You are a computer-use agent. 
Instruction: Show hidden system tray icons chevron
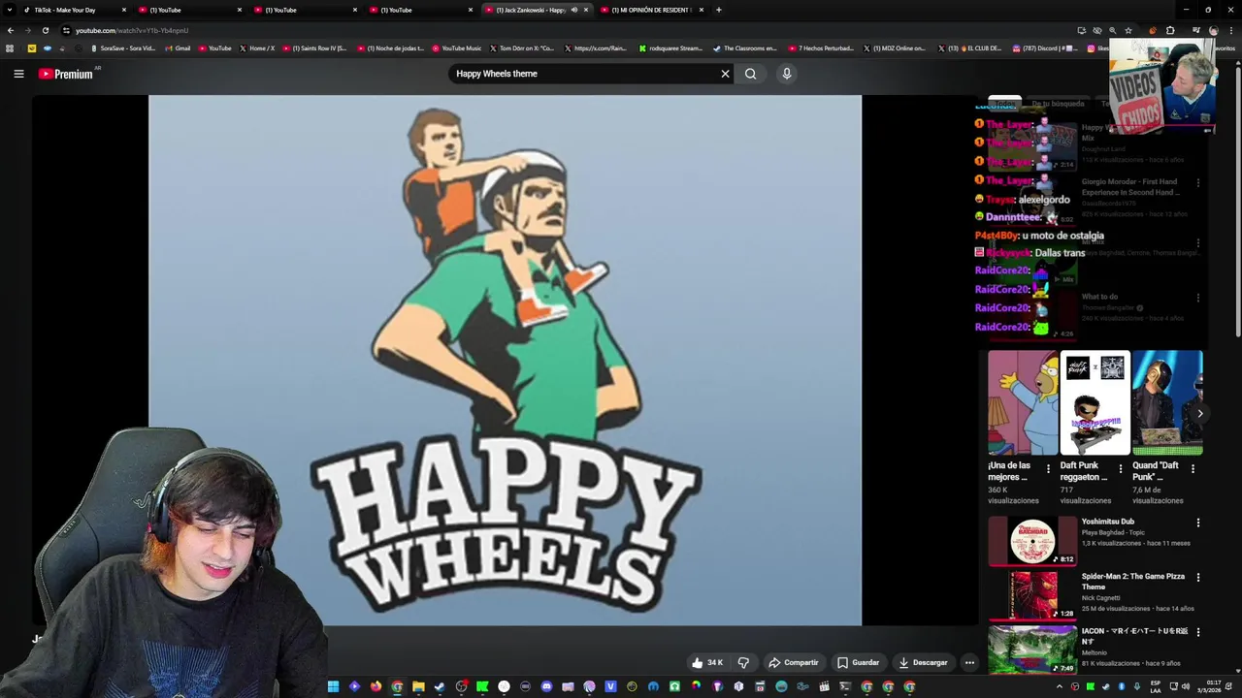tap(1059, 686)
